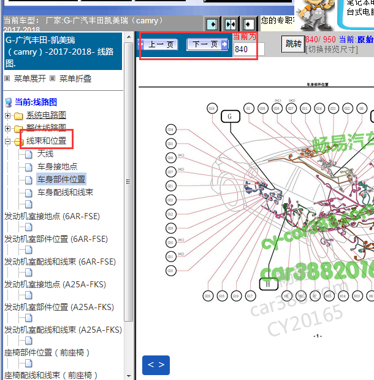
Task: Expand the 整体线路图 tree node
Action: click(x=7, y=128)
